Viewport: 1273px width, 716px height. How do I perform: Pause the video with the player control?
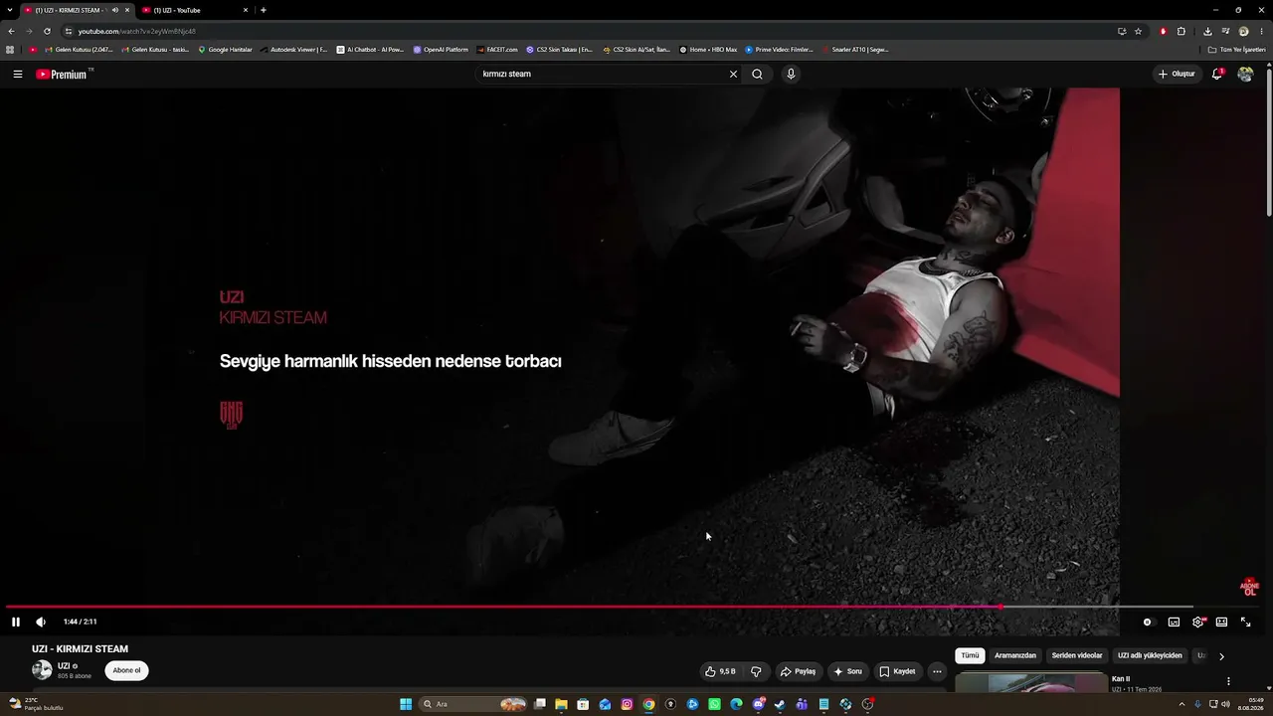pyautogui.click(x=16, y=622)
